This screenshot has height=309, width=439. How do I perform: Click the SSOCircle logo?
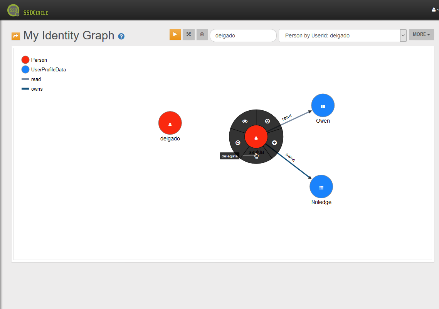(x=27, y=10)
